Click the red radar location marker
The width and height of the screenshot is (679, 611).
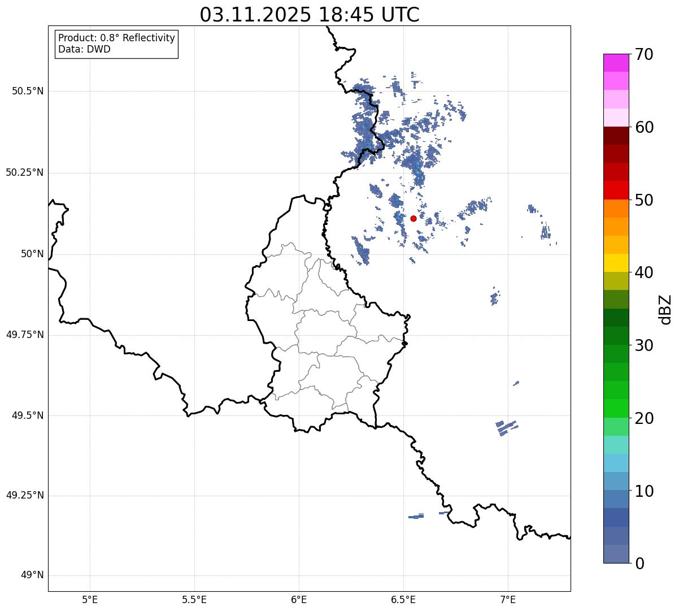[x=414, y=218]
